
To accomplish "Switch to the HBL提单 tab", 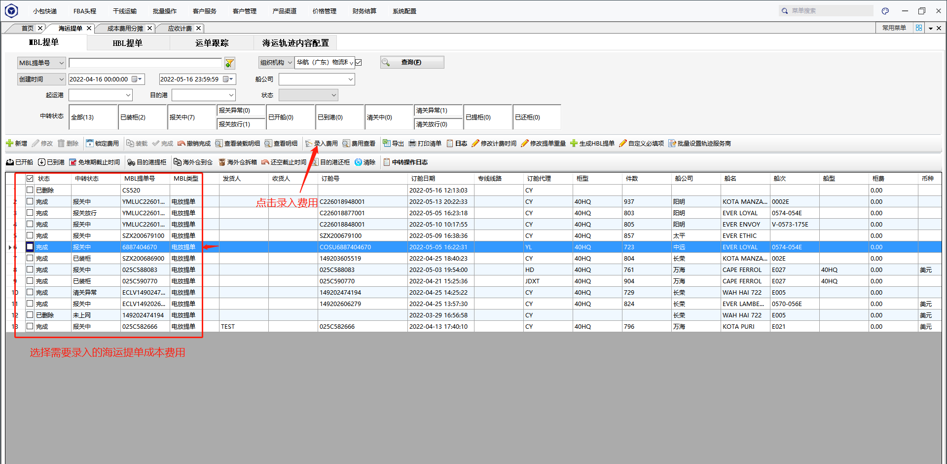I will point(127,43).
